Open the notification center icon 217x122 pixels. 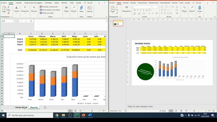pyautogui.click(x=213, y=115)
